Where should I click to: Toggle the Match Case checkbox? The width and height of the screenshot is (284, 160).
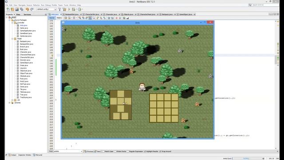coord(103,151)
